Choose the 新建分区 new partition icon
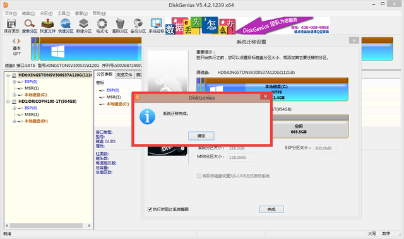Image resolution: width=404 pixels, height=239 pixels. tap(84, 26)
